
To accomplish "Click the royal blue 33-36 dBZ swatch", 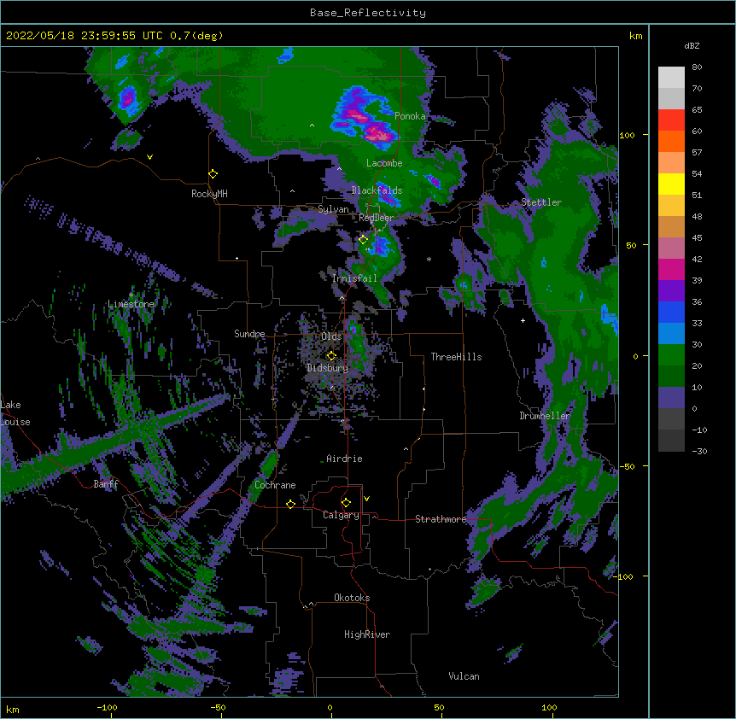I will click(671, 313).
